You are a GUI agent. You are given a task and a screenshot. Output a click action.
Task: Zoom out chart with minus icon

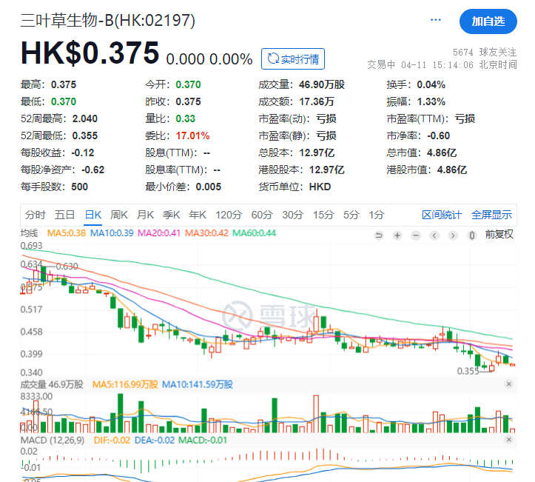click(416, 235)
